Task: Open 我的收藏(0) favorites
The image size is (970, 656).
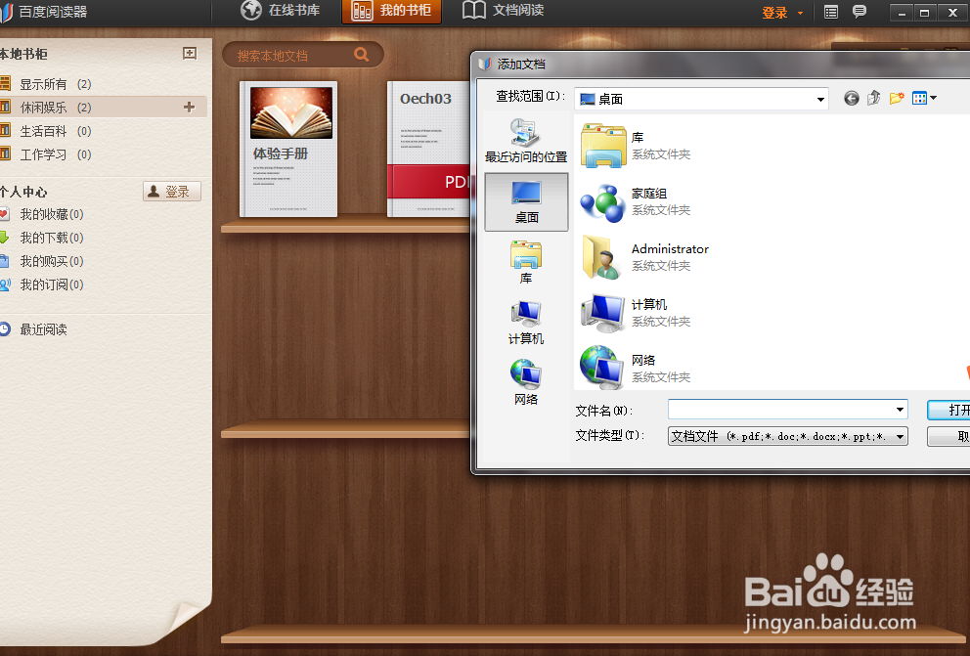Action: 52,214
